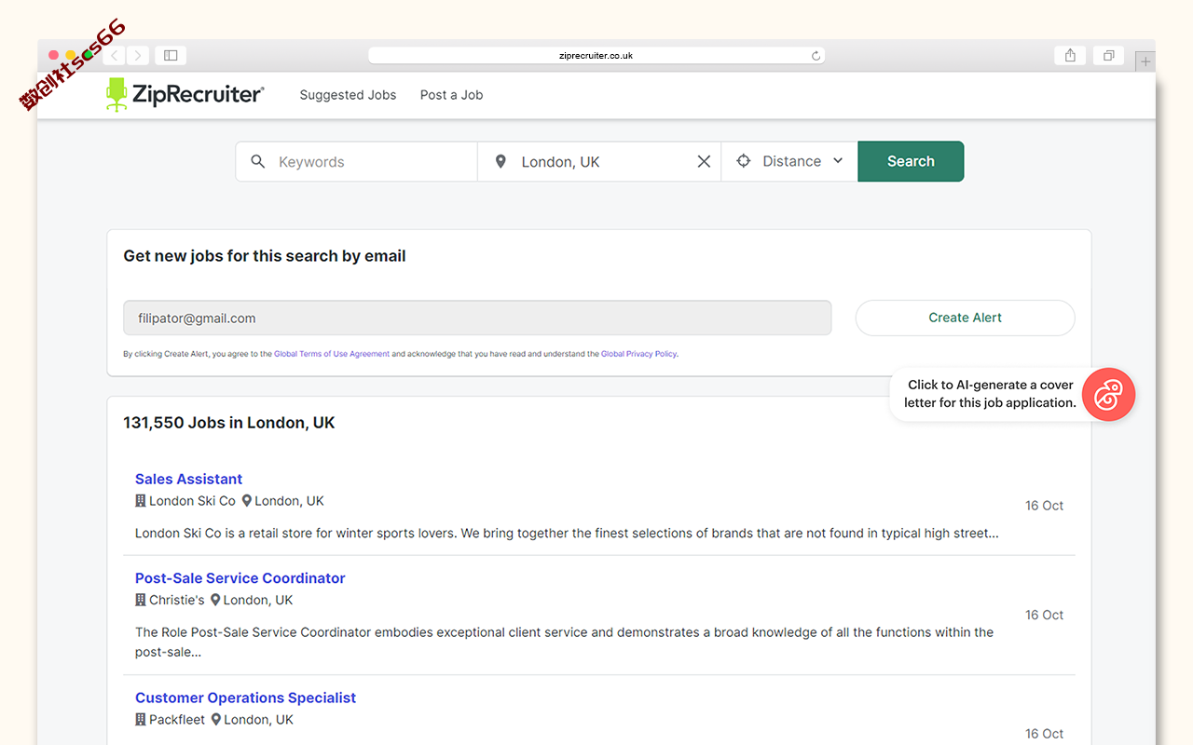Click the crosshair distance icon
Image resolution: width=1193 pixels, height=745 pixels.
[x=743, y=161]
